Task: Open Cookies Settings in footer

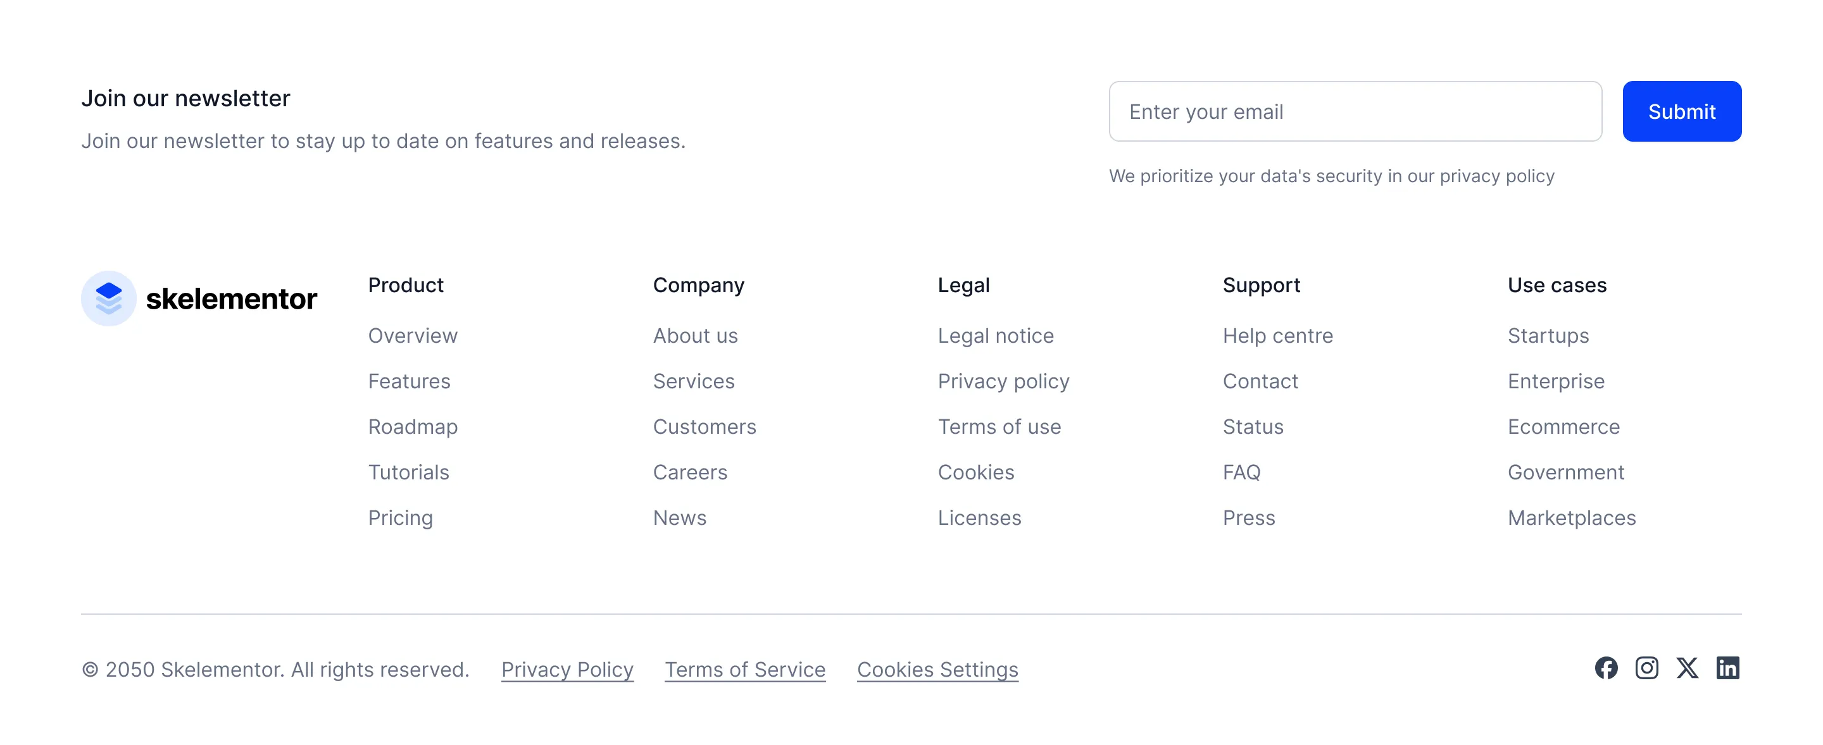Action: click(937, 669)
